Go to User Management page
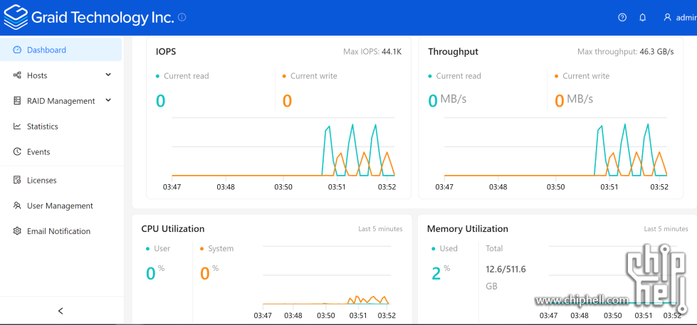697x325 pixels. click(x=60, y=206)
